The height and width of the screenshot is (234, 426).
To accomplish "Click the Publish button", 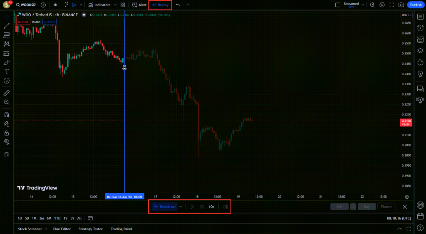I will coord(416,5).
